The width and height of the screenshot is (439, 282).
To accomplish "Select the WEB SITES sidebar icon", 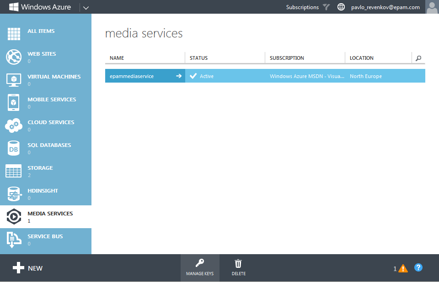I will (14, 57).
